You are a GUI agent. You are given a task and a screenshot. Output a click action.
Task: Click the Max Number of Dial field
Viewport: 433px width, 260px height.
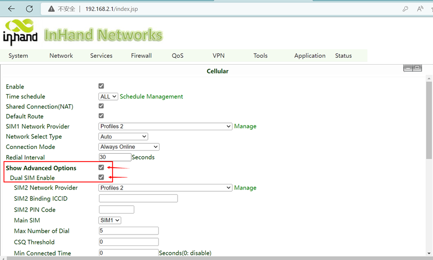(129, 231)
